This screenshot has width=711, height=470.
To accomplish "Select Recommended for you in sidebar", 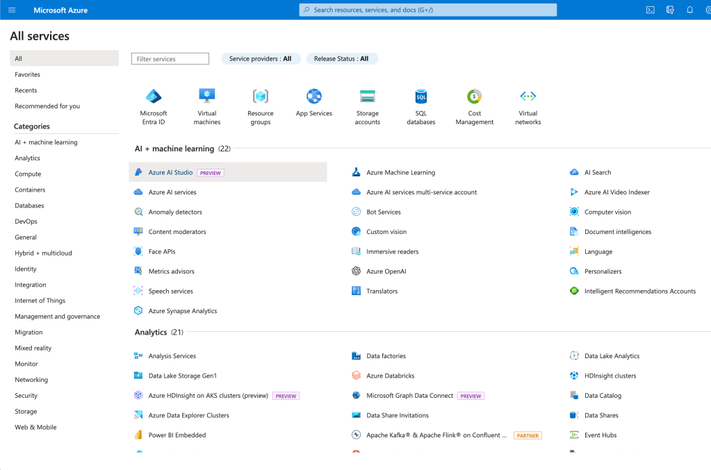I will tap(47, 106).
